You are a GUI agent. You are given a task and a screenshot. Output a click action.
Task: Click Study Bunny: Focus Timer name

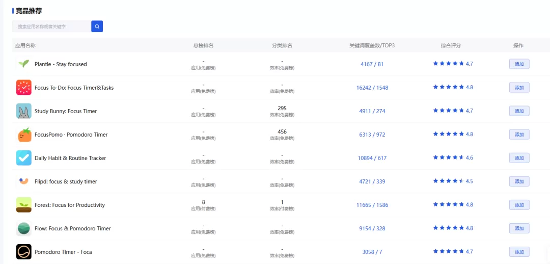[66, 111]
